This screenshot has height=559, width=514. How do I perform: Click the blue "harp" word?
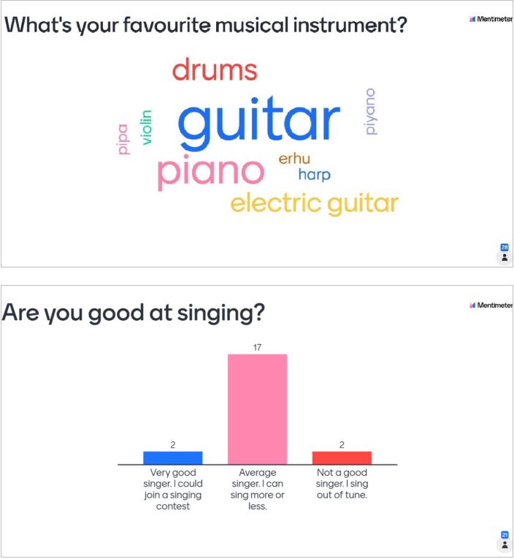(x=314, y=175)
